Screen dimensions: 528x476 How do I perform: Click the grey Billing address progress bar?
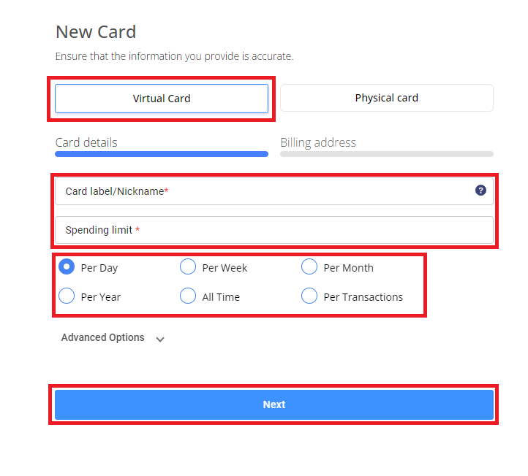pyautogui.click(x=387, y=154)
